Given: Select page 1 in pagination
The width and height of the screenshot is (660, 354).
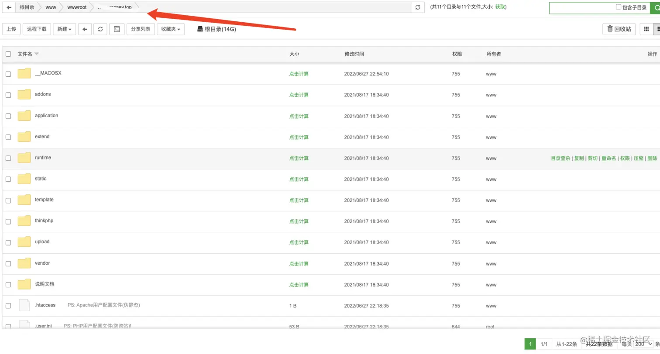Looking at the screenshot, I should click(530, 344).
